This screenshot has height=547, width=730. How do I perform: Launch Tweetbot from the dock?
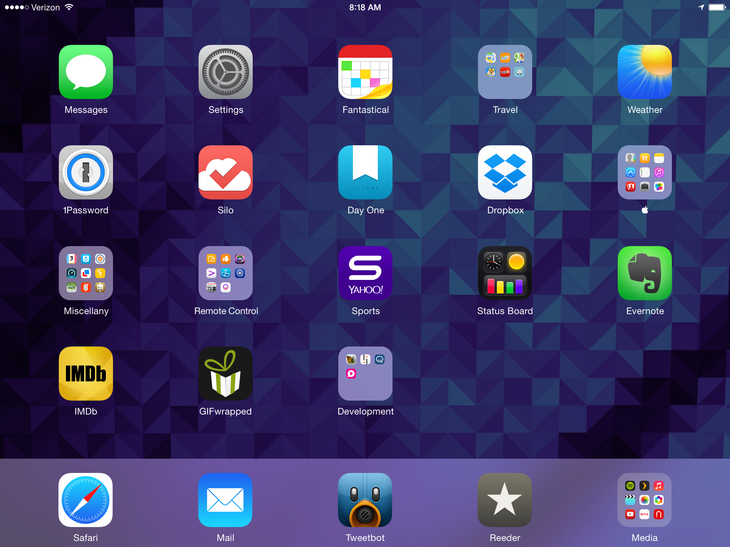pyautogui.click(x=365, y=500)
